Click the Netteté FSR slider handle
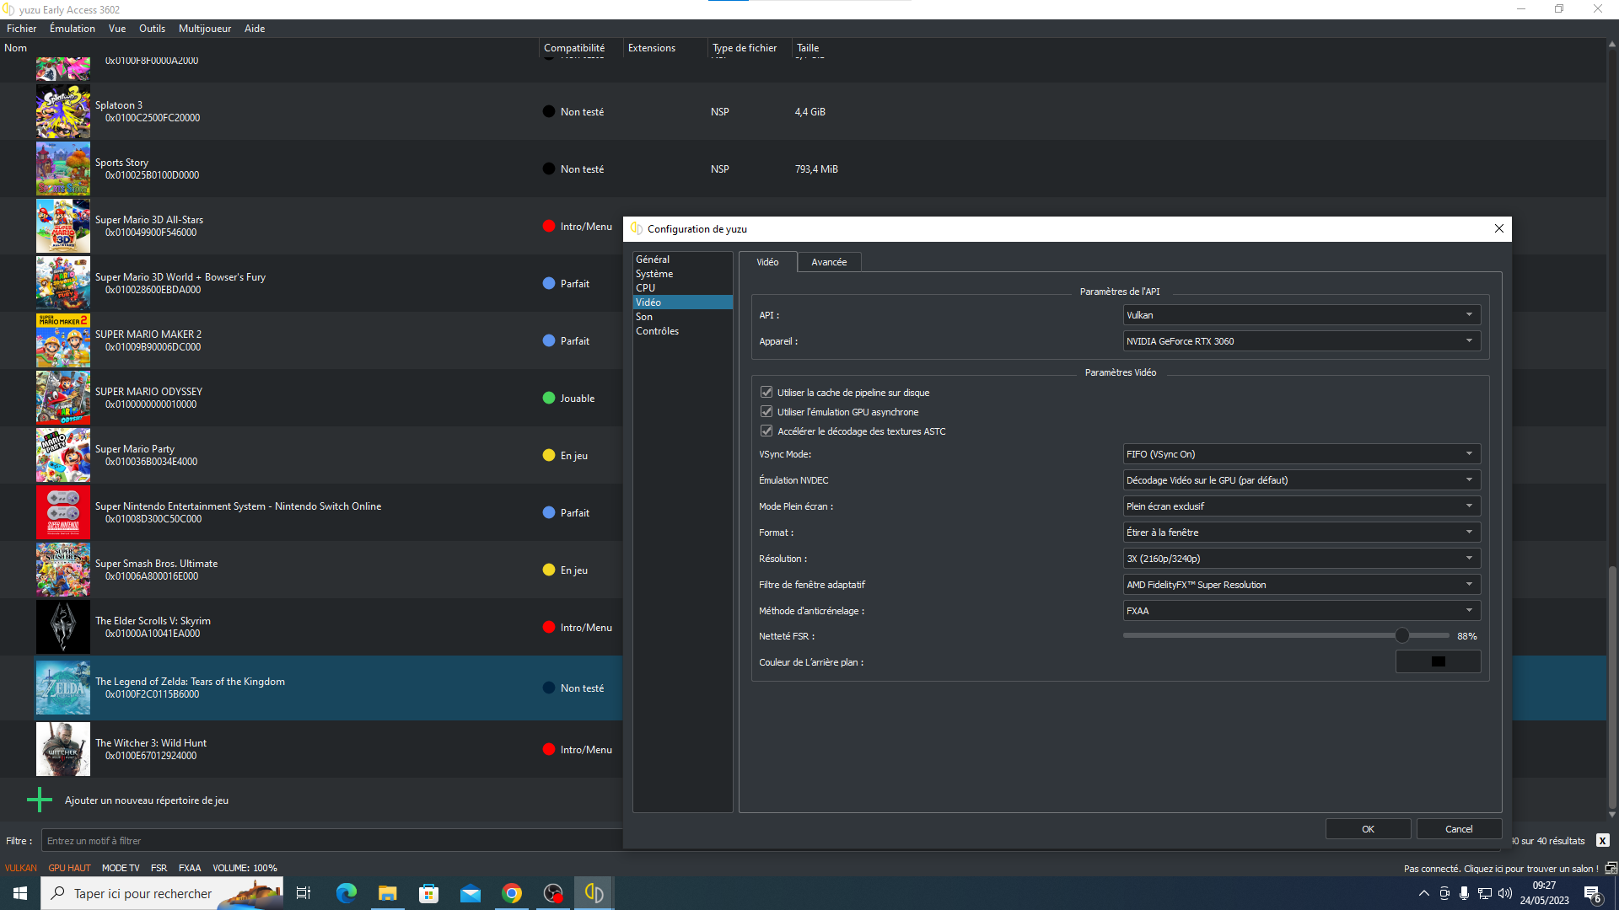This screenshot has width=1619, height=910. click(1401, 635)
